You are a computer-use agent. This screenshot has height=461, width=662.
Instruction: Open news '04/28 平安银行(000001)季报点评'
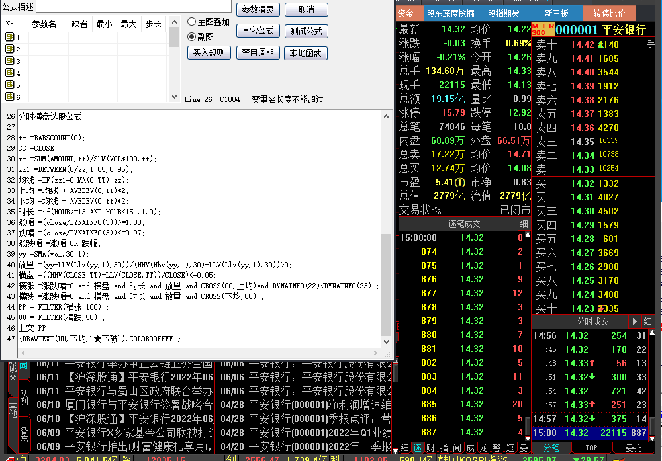306,419
